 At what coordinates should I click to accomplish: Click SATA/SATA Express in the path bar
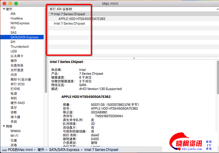[x=64, y=150]
